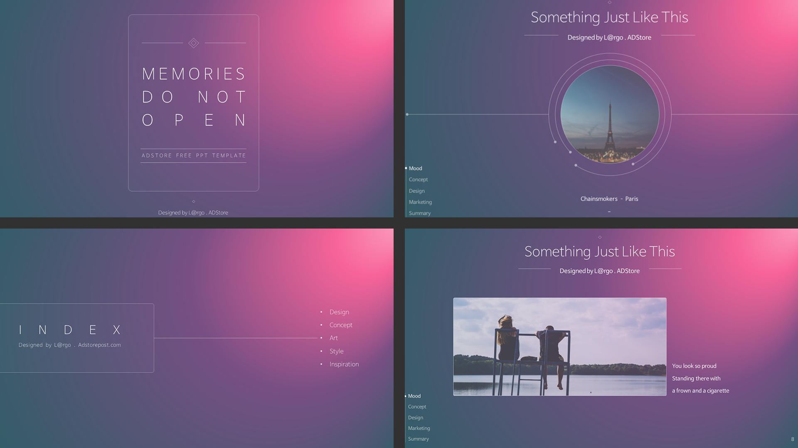Viewport: 798px width, 448px height.
Task: Select Mood in top-right slide navigation
Action: coord(415,168)
